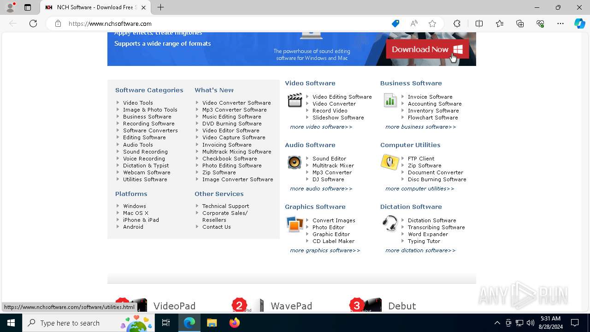Click more business software link

coord(421,127)
